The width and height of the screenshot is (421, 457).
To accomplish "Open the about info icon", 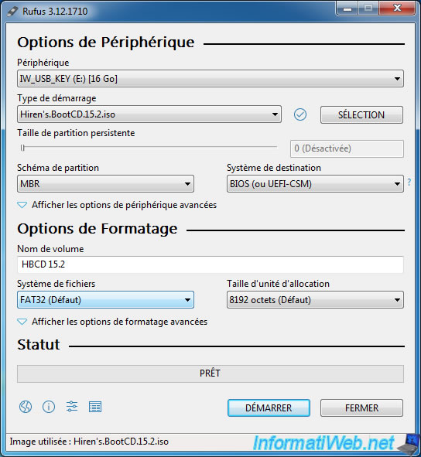I will (x=49, y=407).
